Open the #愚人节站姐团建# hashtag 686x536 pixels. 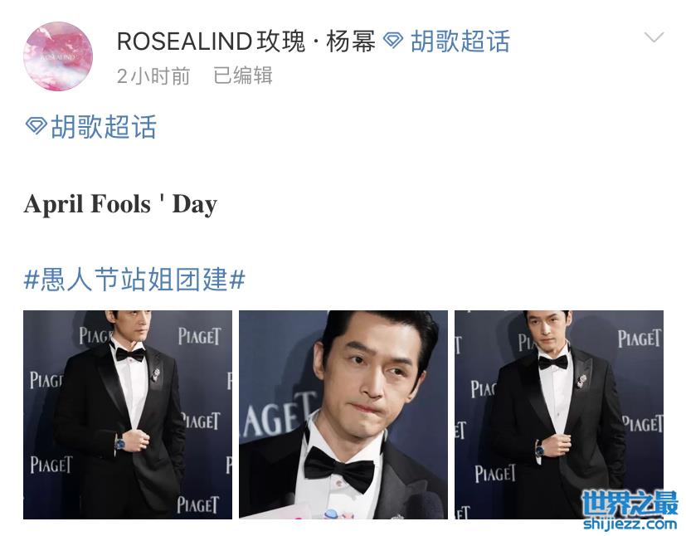134,279
